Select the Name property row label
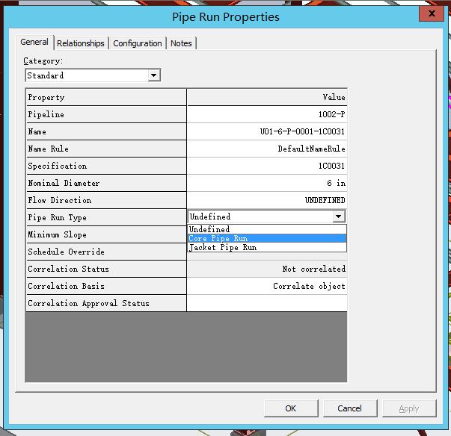451x436 pixels. click(x=106, y=131)
